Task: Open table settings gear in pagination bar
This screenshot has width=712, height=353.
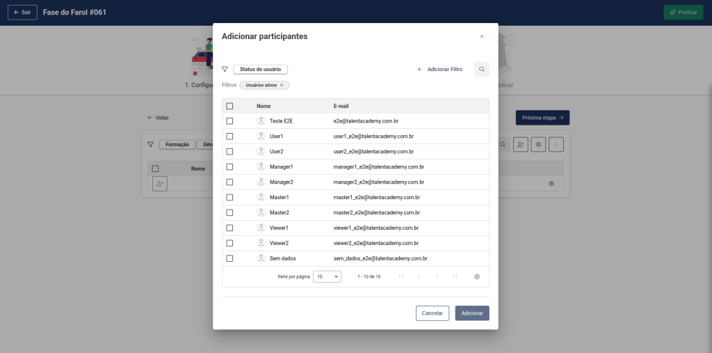Action: (477, 276)
